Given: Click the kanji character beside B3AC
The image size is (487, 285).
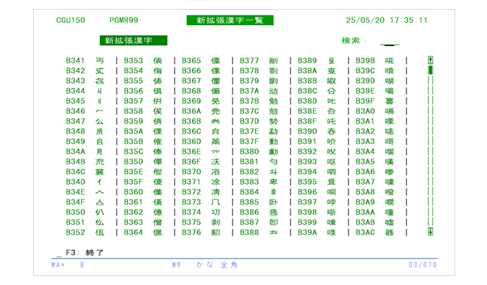Looking at the screenshot, I should coord(390,233).
